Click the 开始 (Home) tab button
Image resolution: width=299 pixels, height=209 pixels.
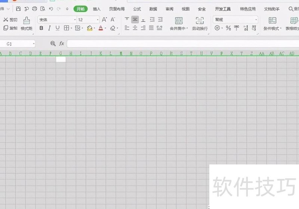tap(80, 9)
